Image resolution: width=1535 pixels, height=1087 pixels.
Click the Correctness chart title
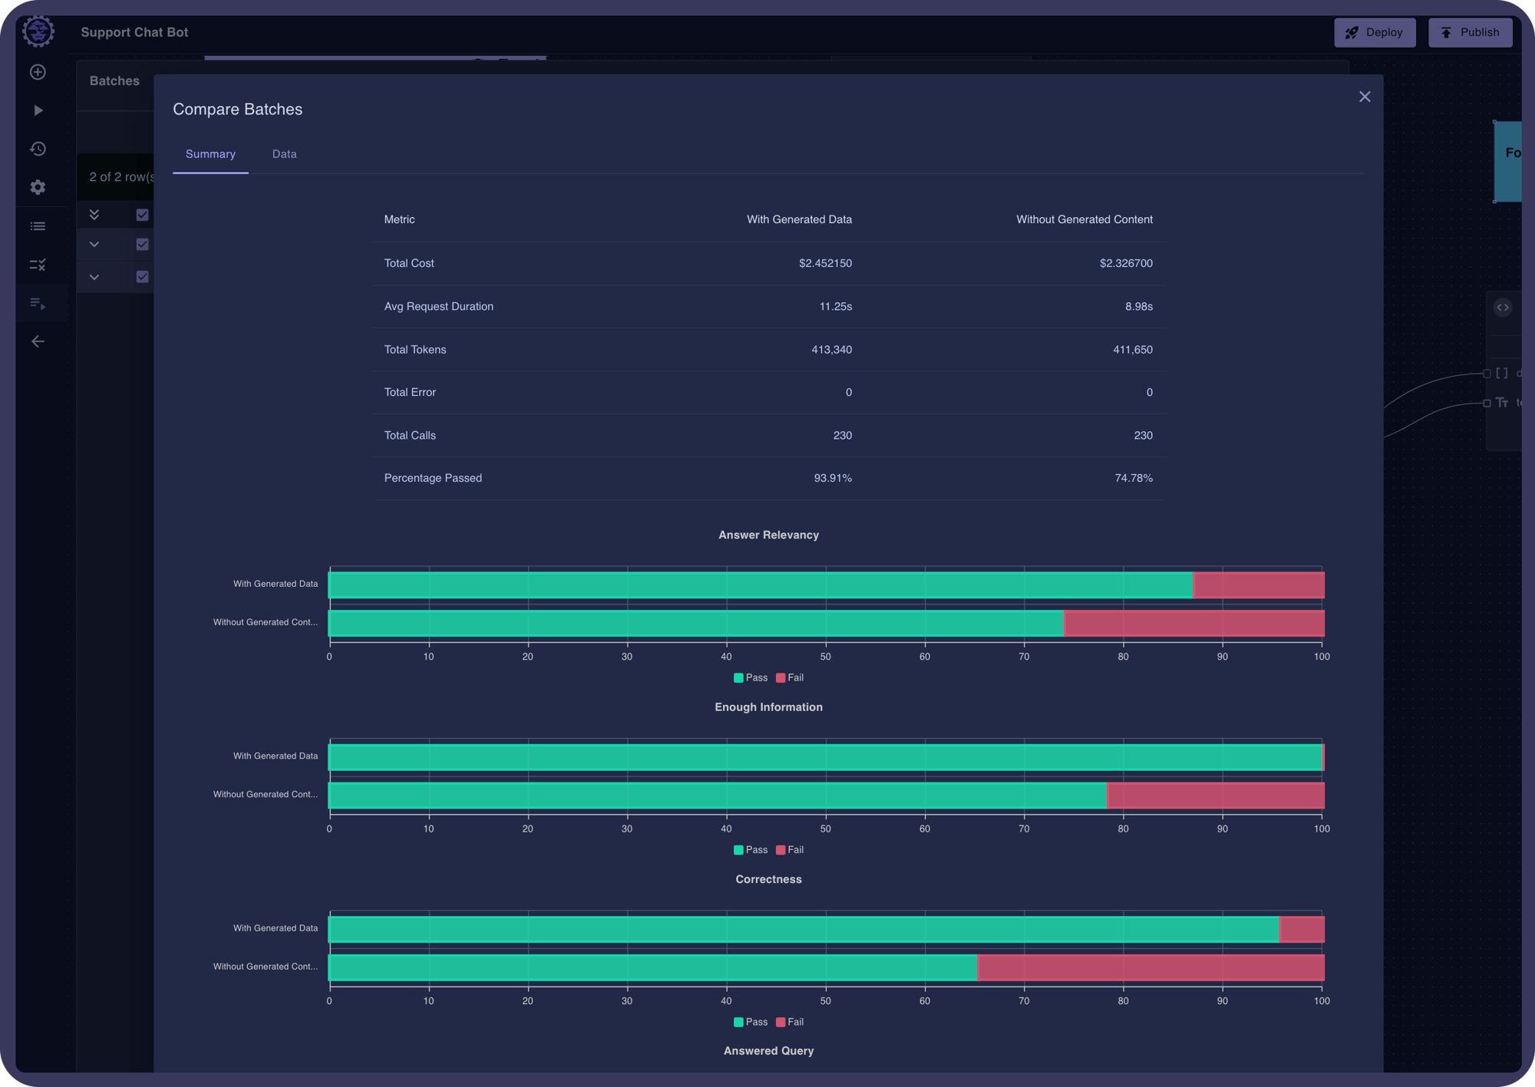(768, 879)
